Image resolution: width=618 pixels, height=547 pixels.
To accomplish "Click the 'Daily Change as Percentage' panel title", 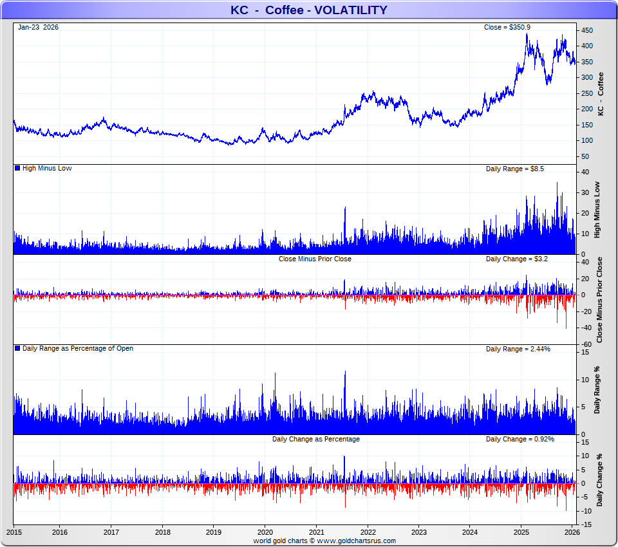I will [315, 439].
